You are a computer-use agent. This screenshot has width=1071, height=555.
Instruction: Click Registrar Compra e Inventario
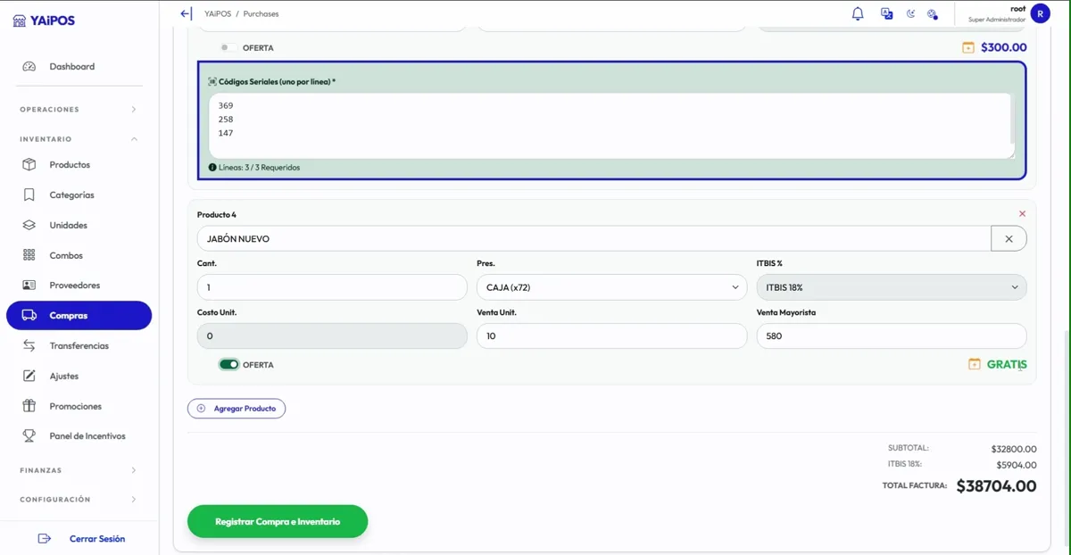pos(278,521)
